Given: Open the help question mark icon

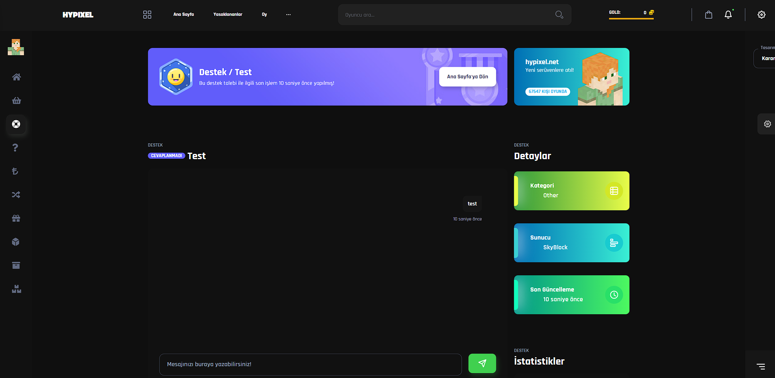Looking at the screenshot, I should point(15,148).
